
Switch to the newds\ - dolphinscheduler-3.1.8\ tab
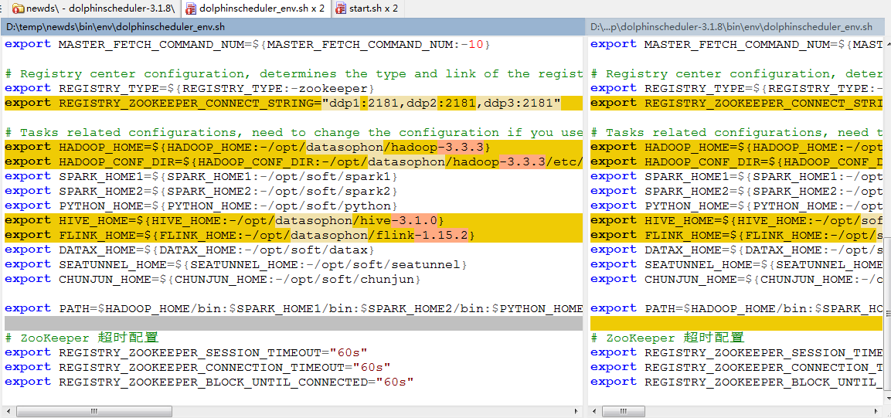(94, 8)
